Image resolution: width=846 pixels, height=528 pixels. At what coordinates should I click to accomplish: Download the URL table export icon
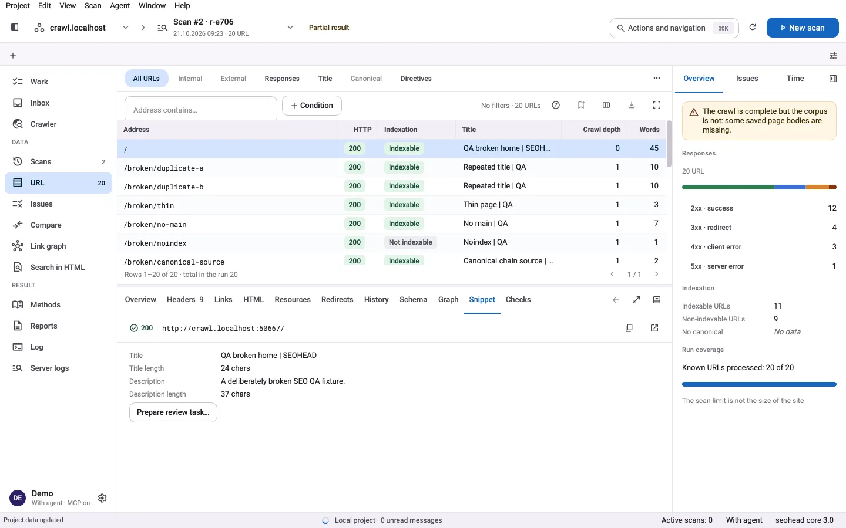pyautogui.click(x=632, y=105)
